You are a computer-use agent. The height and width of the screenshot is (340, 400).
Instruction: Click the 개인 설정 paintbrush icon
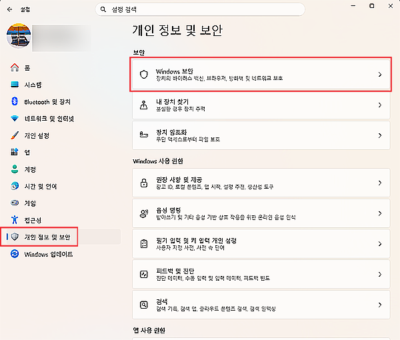[x=15, y=135]
